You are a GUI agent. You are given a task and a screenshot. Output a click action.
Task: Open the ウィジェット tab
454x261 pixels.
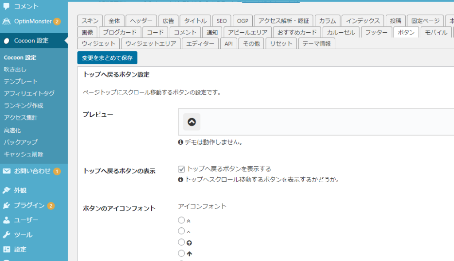[x=99, y=44]
